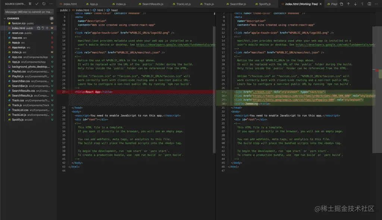Open deleted App.css src change
Image resolution: width=382 pixels, height=220 pixels.
coord(29,38)
